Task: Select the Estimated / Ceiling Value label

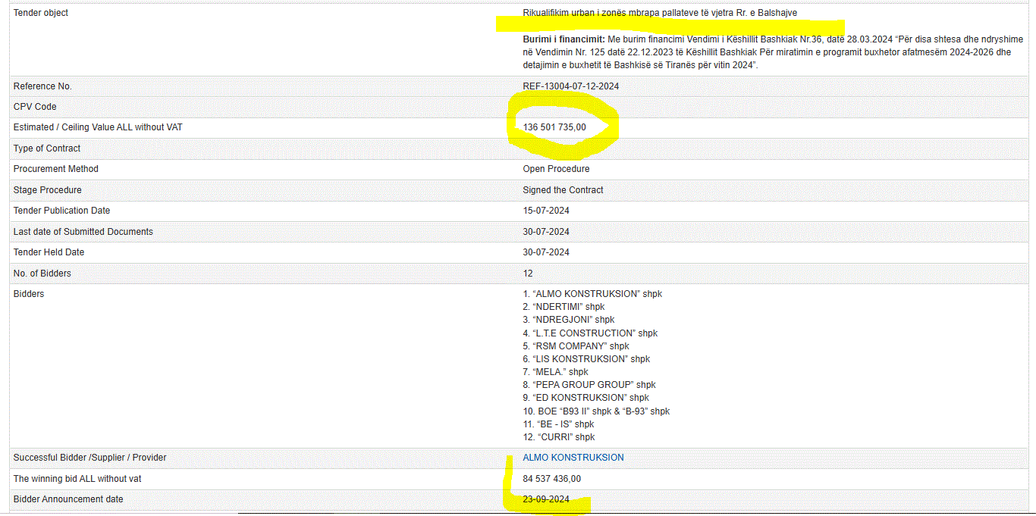Action: 98,127
